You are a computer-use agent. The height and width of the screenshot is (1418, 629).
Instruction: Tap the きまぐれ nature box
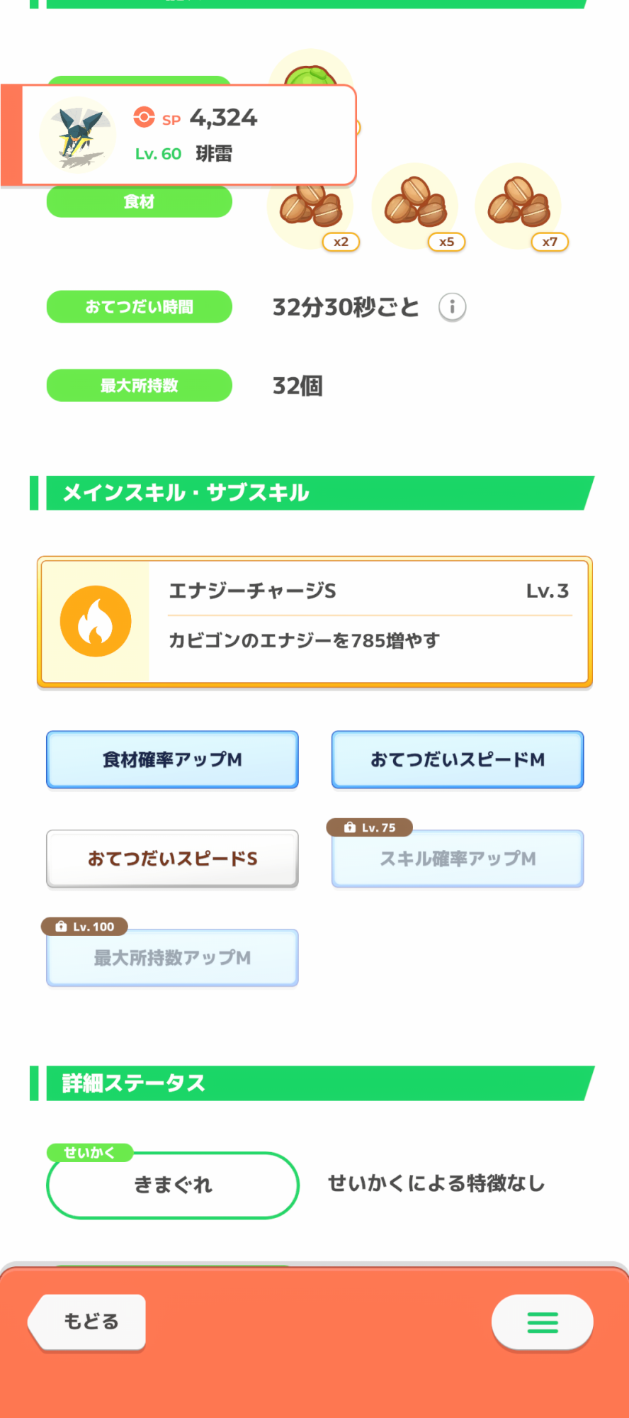tap(173, 1185)
